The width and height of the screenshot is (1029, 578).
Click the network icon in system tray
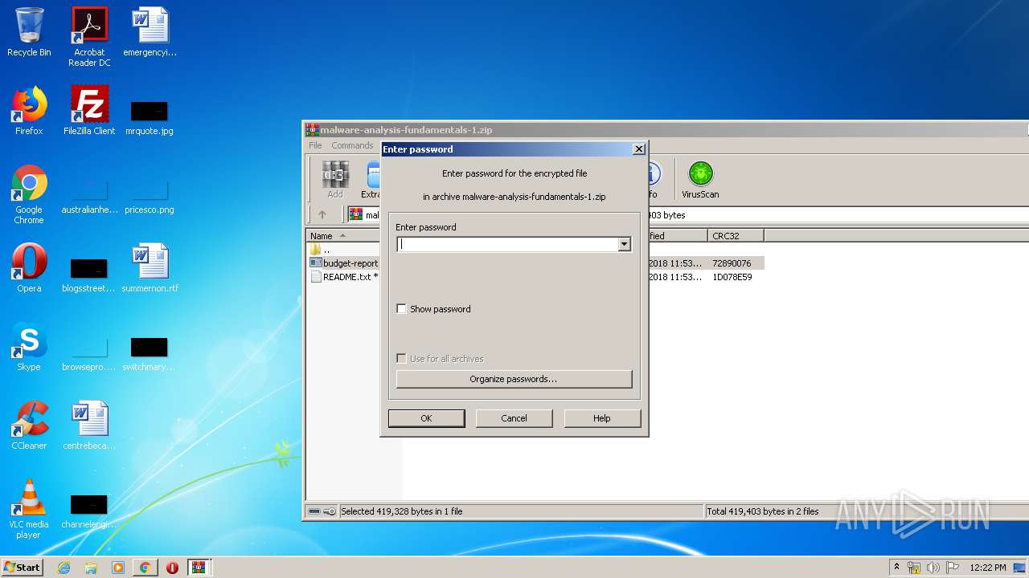pyautogui.click(x=915, y=568)
